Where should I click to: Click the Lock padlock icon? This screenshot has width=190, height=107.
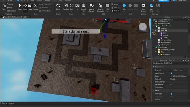coord(113,7)
